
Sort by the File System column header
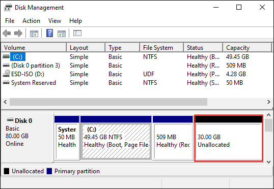162,47
